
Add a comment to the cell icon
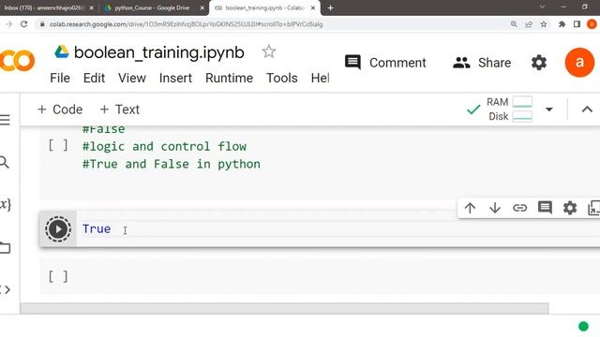click(545, 208)
